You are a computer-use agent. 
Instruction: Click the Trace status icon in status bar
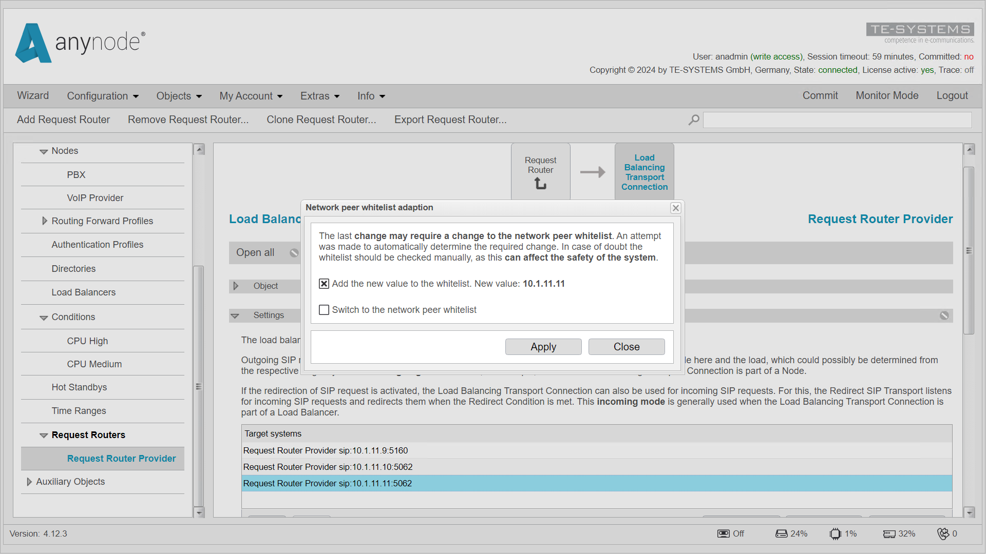tap(723, 533)
